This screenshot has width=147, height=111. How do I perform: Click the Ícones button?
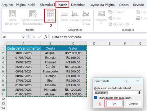point(115,18)
